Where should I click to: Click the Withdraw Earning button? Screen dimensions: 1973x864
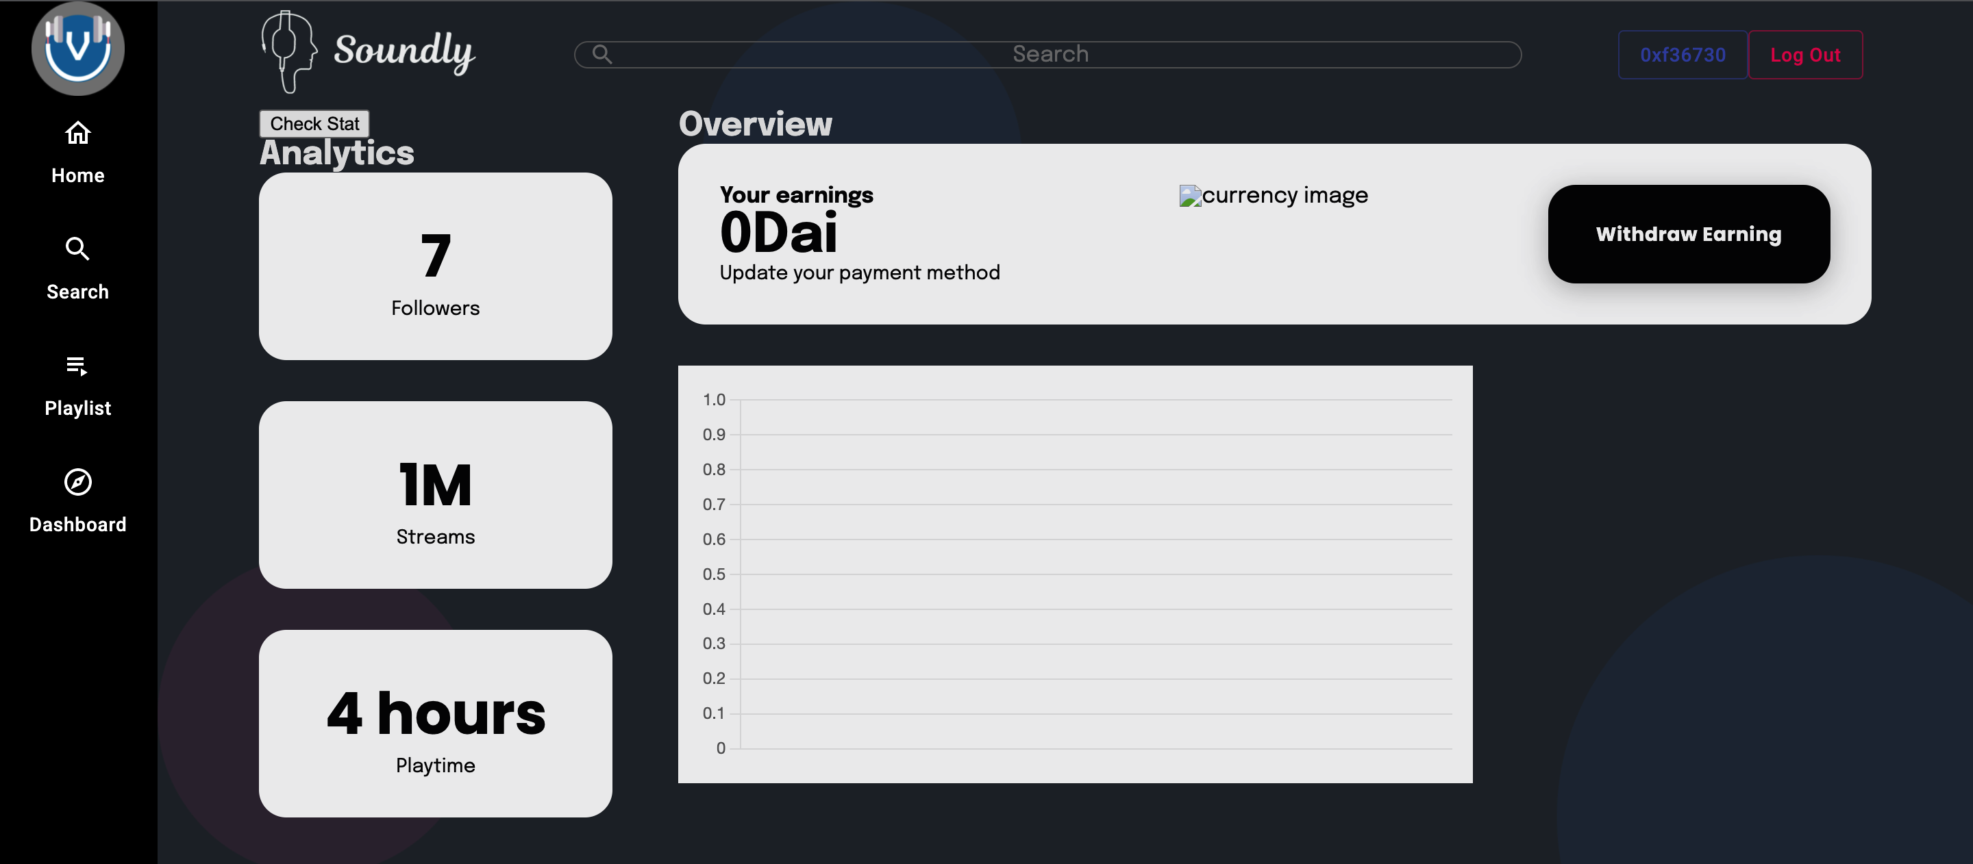tap(1689, 234)
